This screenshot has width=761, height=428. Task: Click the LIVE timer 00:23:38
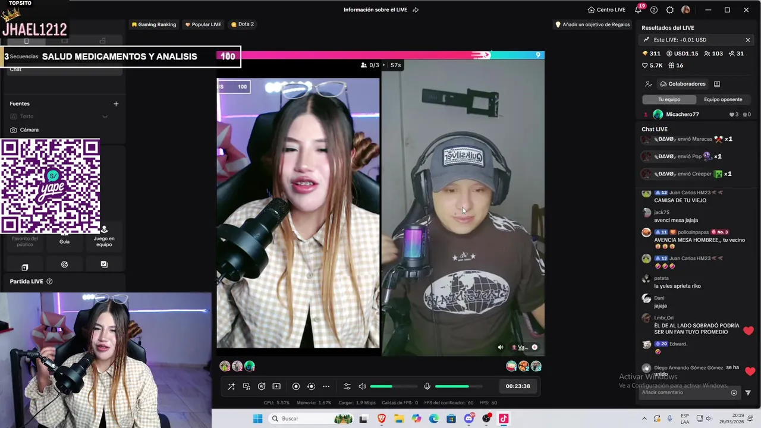pos(518,386)
